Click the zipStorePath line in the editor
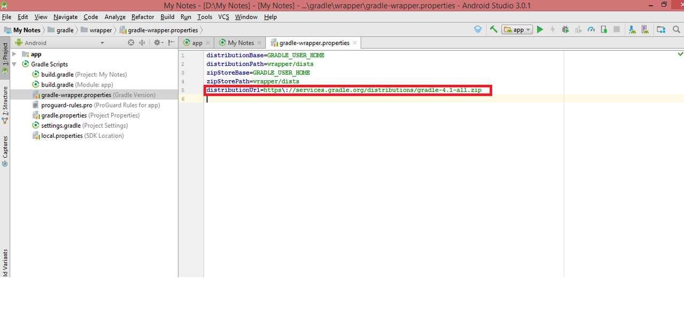 tap(253, 81)
